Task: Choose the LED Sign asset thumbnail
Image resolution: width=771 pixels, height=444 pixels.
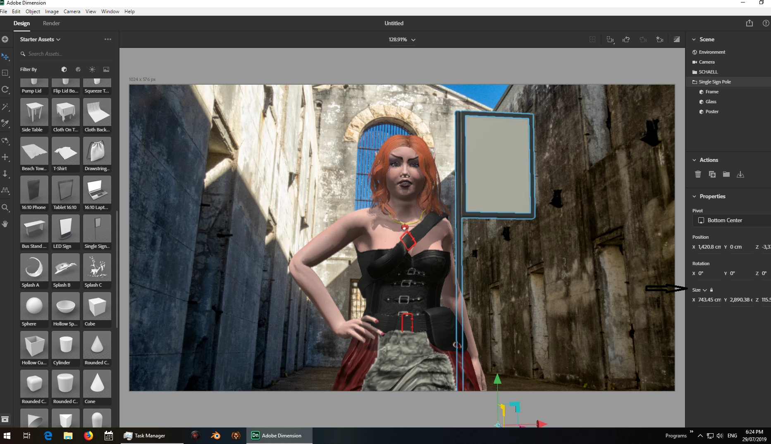Action: [x=66, y=232]
